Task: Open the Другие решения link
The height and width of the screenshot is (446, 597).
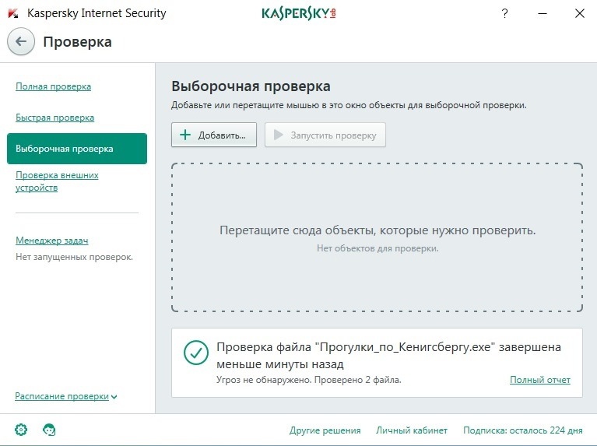Action: 325,430
